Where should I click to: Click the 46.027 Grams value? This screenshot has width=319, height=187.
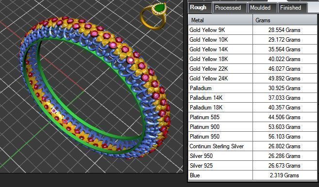tap(284, 69)
